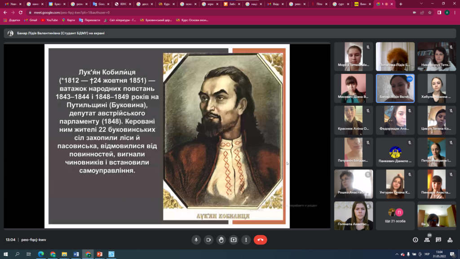Open the meeting details info icon
This screenshot has height=259, width=460.
point(416,240)
